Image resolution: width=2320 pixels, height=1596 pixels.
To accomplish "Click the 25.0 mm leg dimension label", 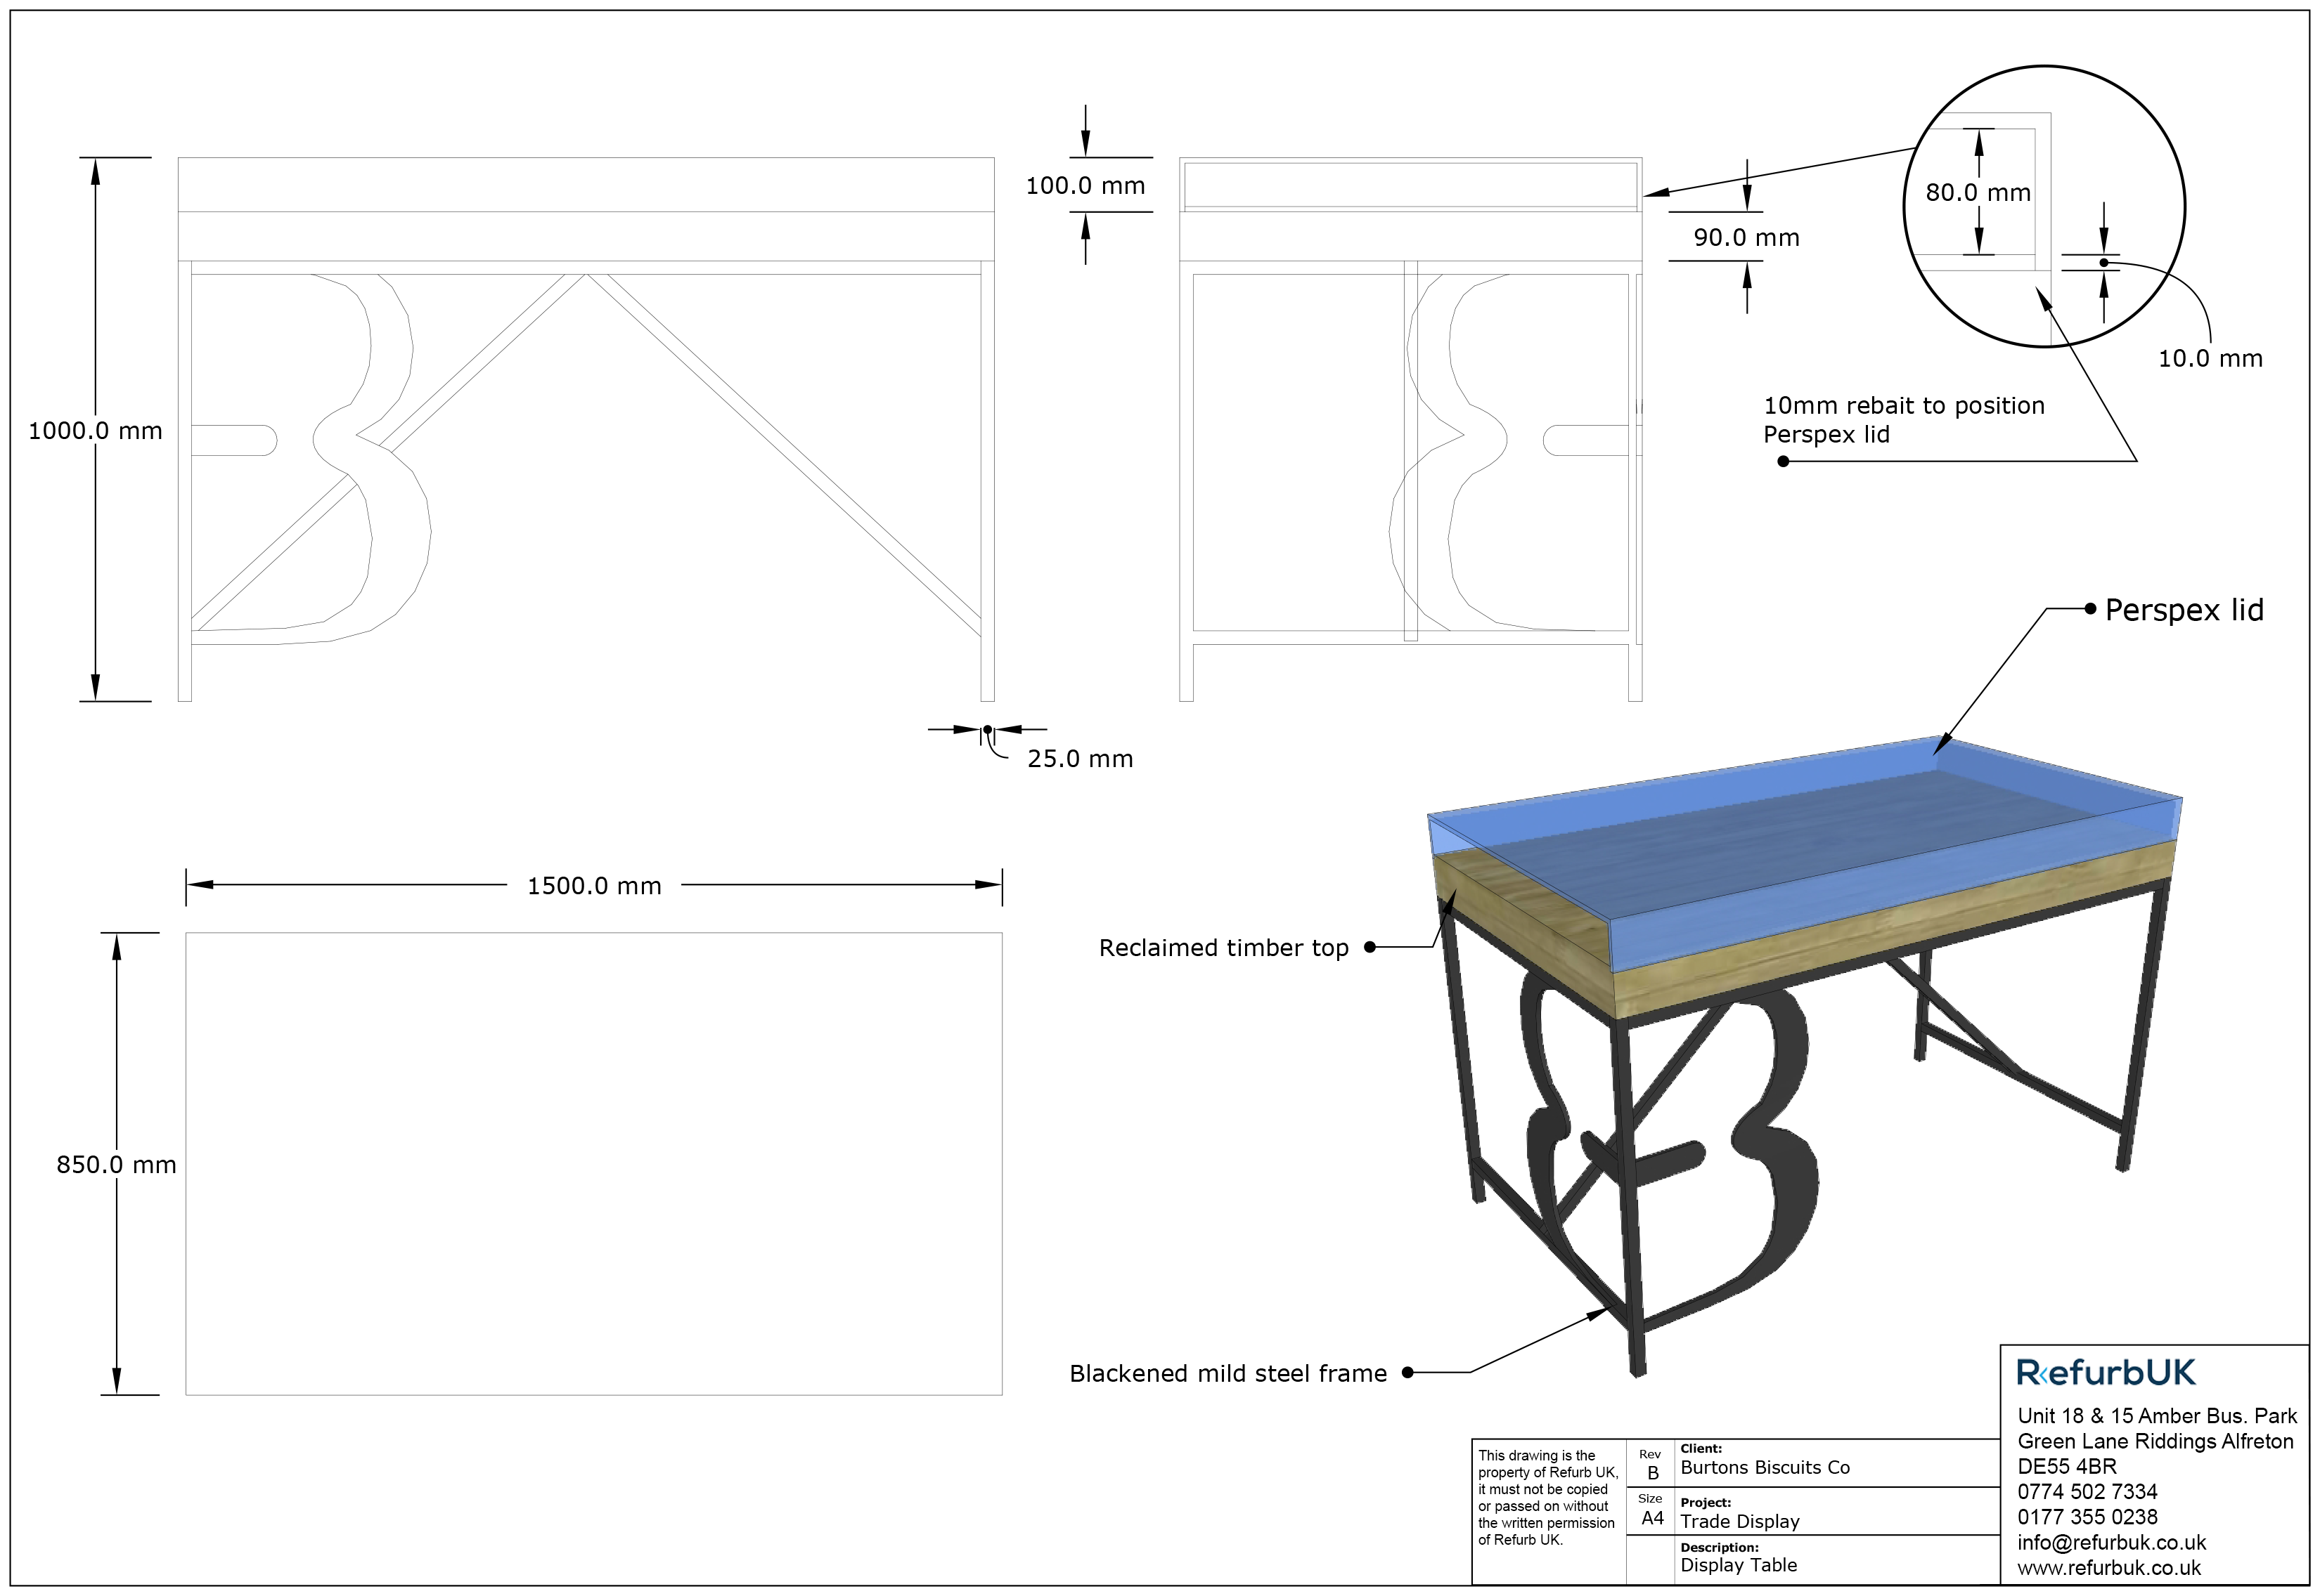I will click(x=1080, y=759).
